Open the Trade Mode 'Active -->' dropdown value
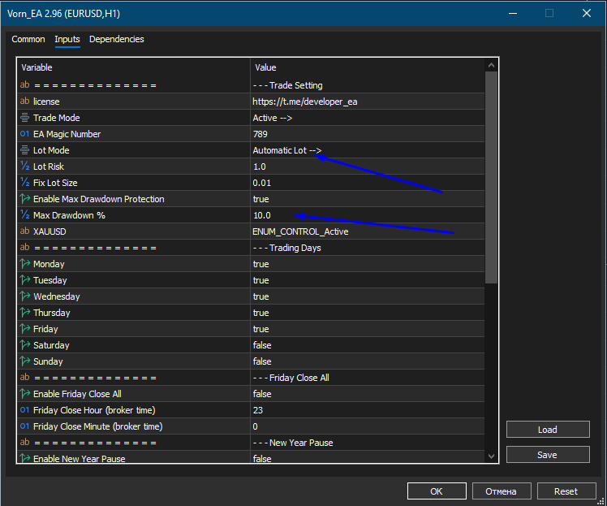 (367, 118)
